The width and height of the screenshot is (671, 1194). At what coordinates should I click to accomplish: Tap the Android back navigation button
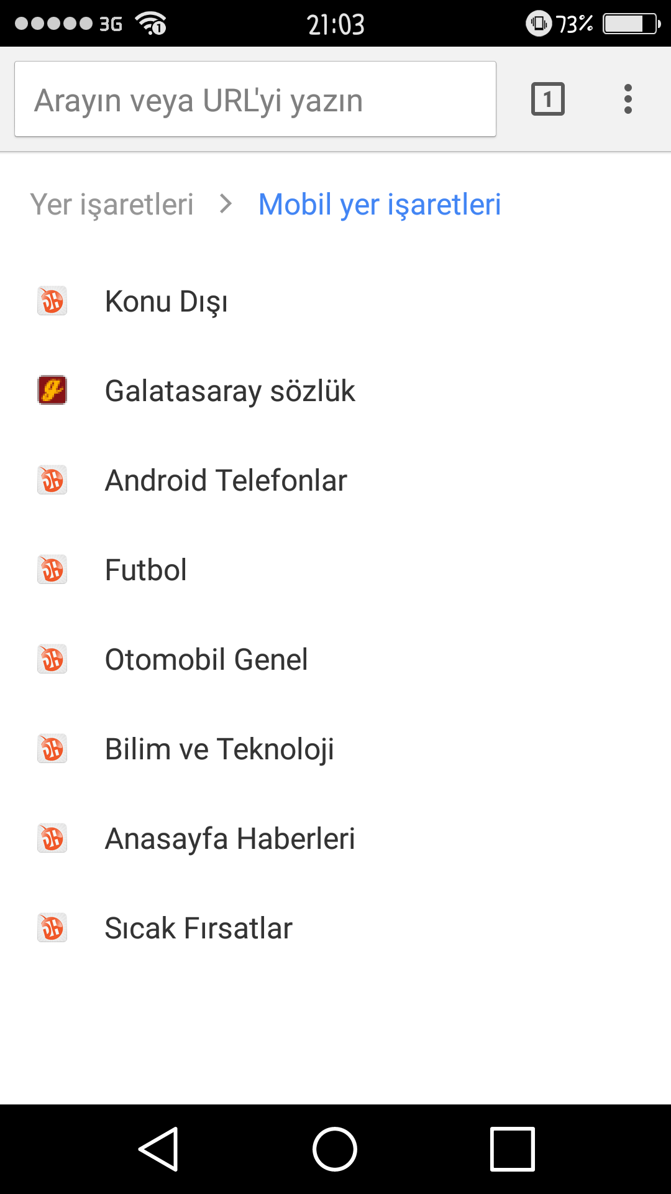point(159,1149)
